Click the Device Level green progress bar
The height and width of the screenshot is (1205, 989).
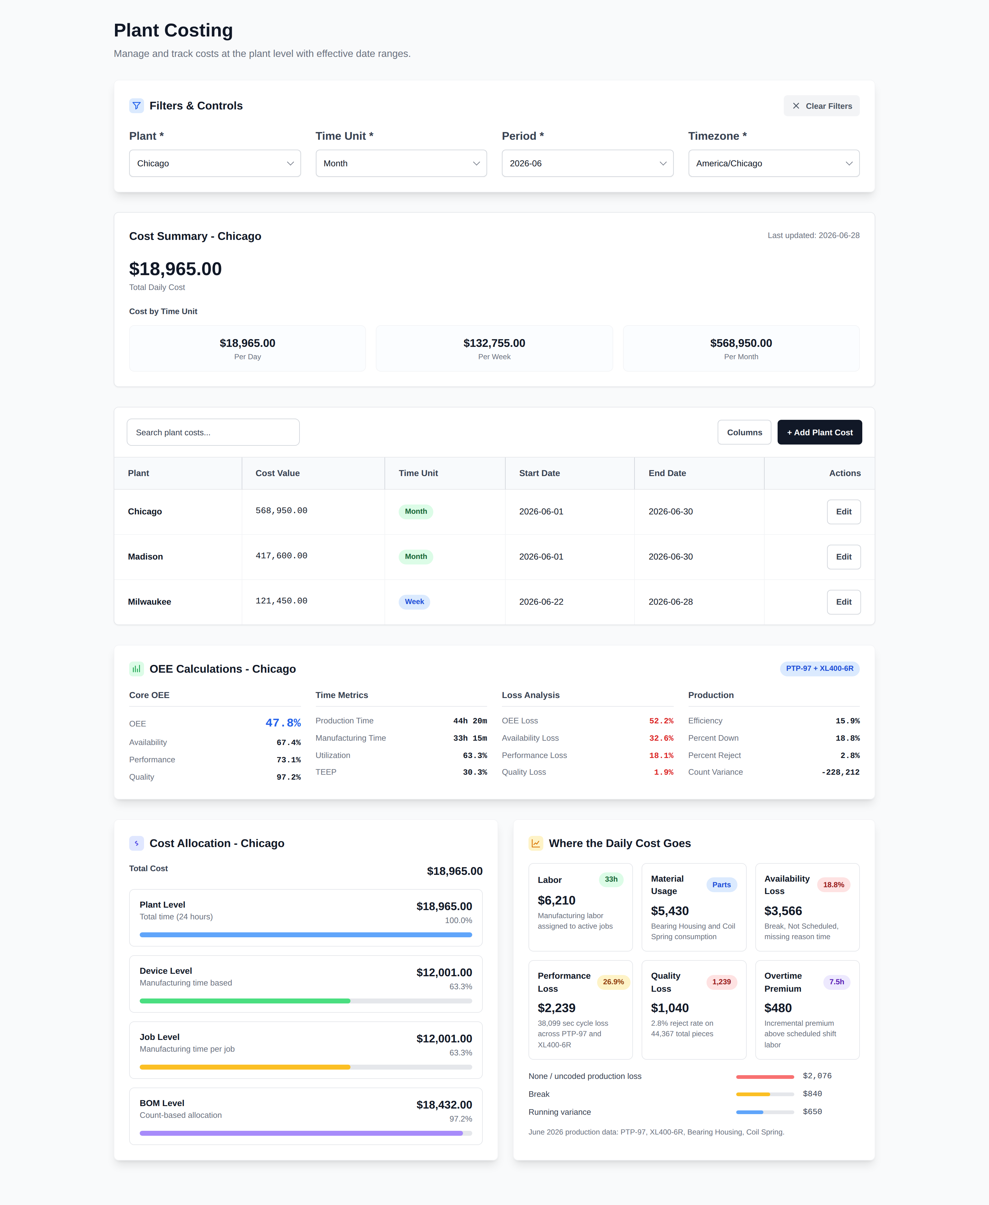pyautogui.click(x=245, y=1001)
